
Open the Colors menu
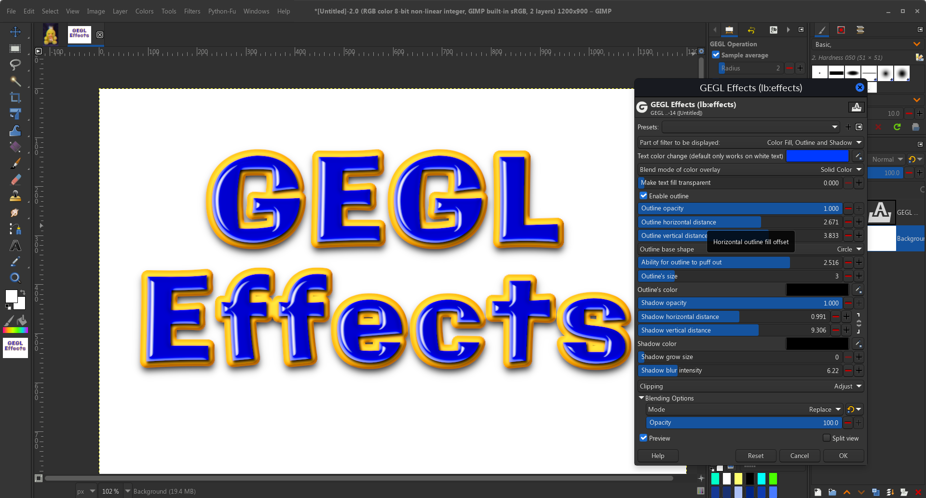[144, 11]
